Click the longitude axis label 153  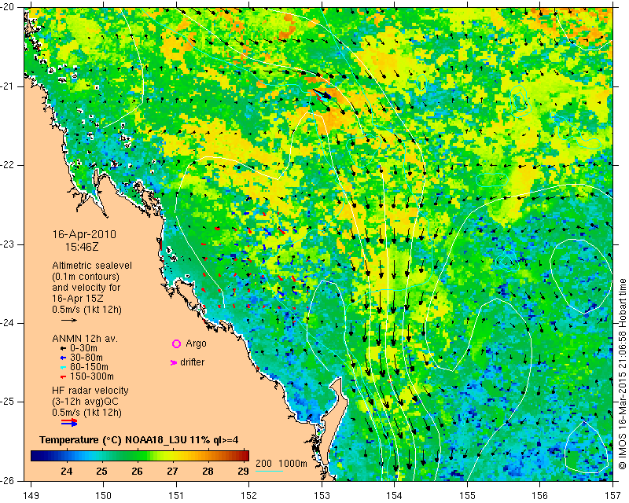pos(322,496)
